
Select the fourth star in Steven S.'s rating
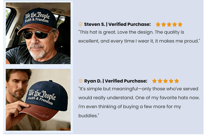[175, 24]
